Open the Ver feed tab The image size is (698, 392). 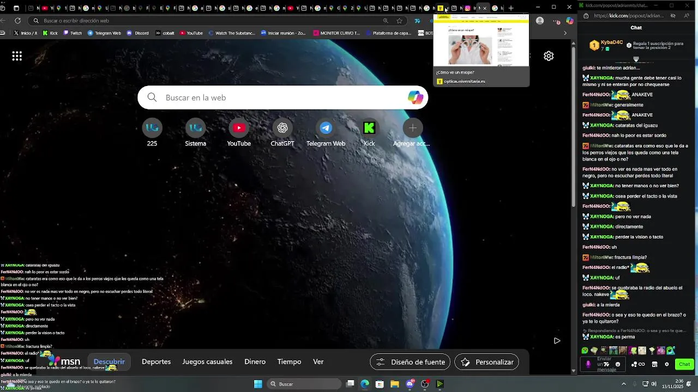click(x=318, y=362)
